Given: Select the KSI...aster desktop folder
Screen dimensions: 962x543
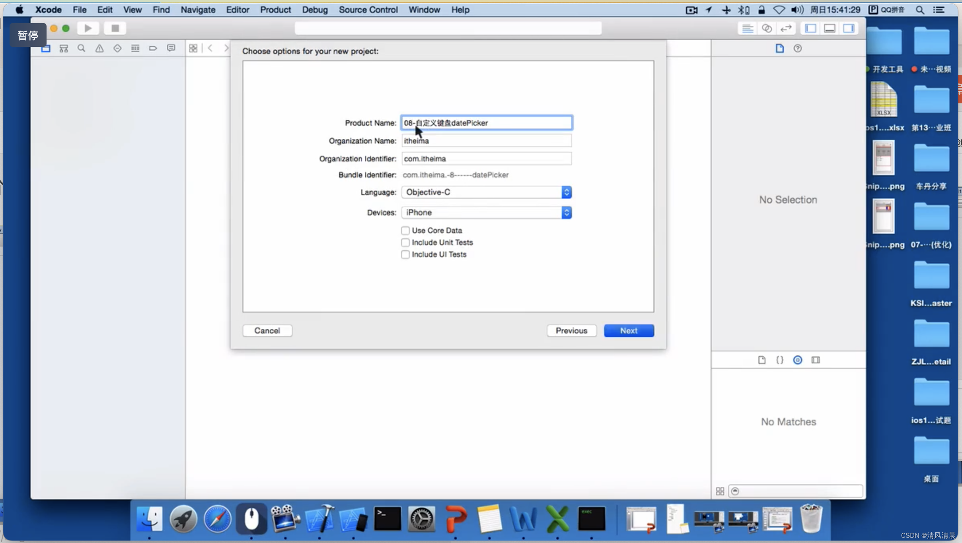Looking at the screenshot, I should point(931,284).
